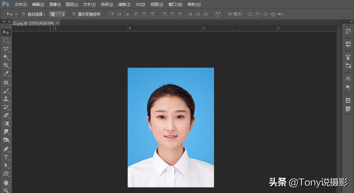Click Align Right Edges button
The width and height of the screenshot is (354, 193).
click(152, 14)
